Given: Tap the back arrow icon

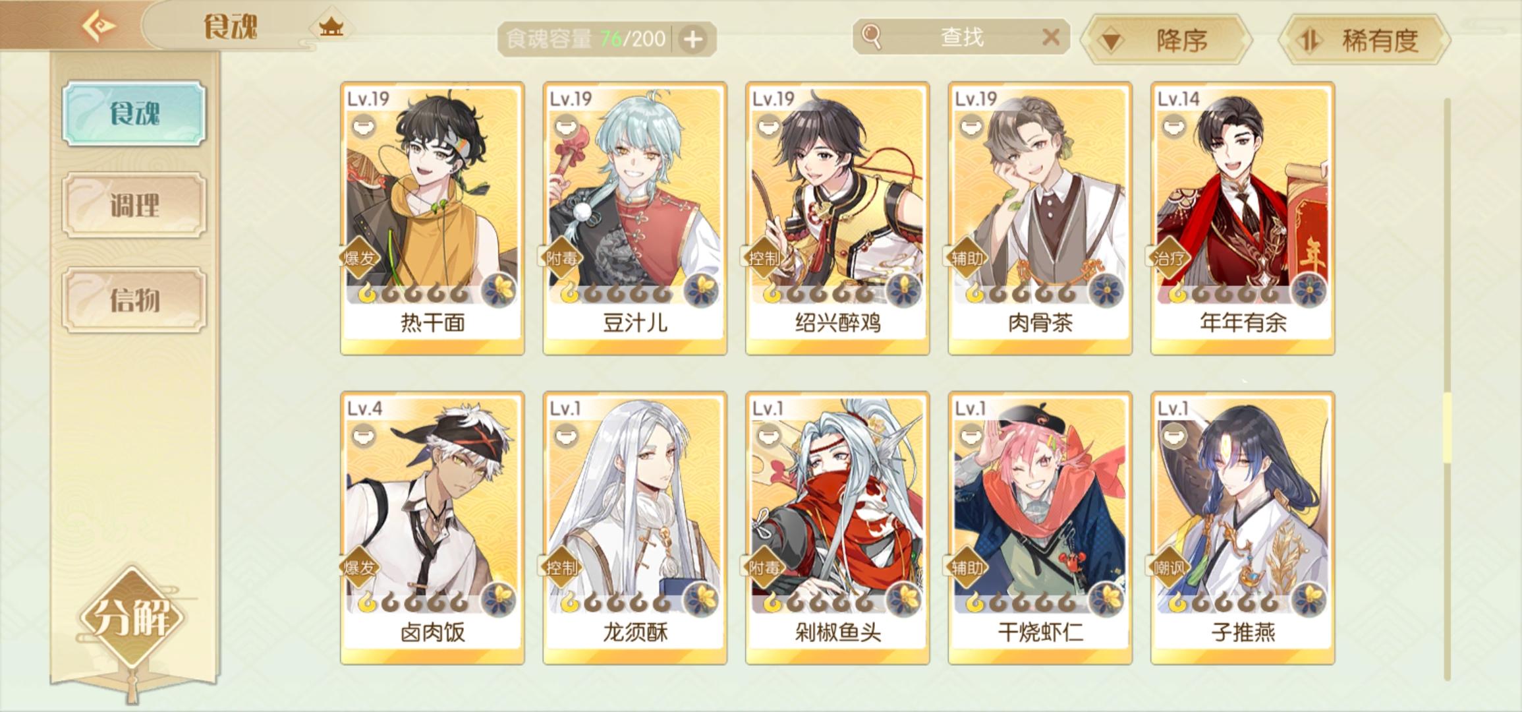Looking at the screenshot, I should point(99,26).
